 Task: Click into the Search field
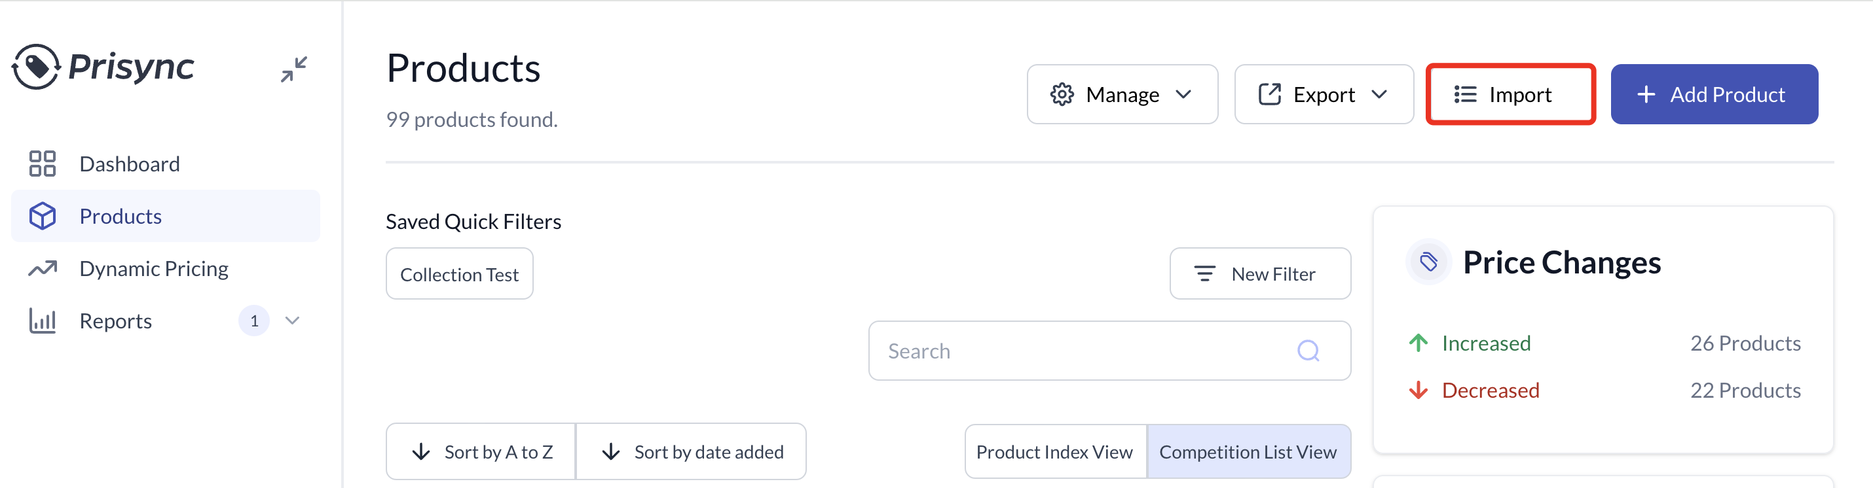pos(1109,351)
